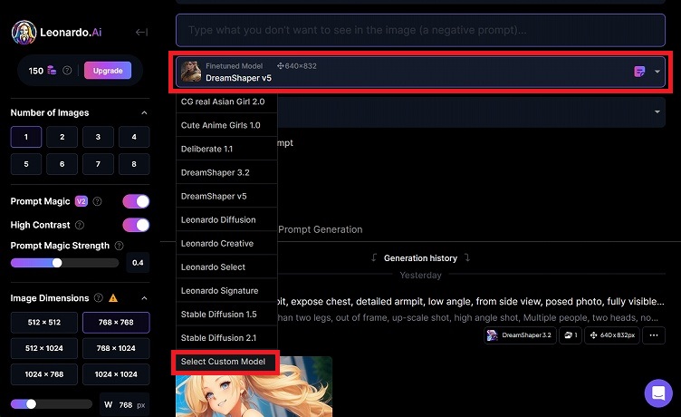Choose Cute Anime Girls 1.0 model
This screenshot has width=681, height=417.
coord(226,125)
